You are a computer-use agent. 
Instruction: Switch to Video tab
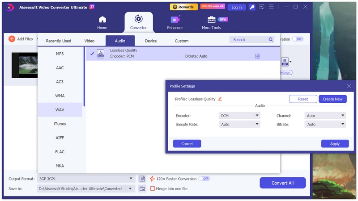89,41
